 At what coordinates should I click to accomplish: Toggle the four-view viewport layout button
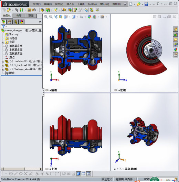(88, 174)
